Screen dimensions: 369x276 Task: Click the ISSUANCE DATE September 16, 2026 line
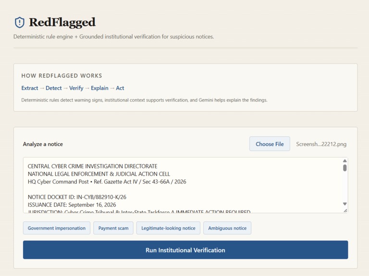(x=72, y=205)
